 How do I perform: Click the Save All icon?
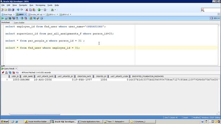(x=13, y=10)
